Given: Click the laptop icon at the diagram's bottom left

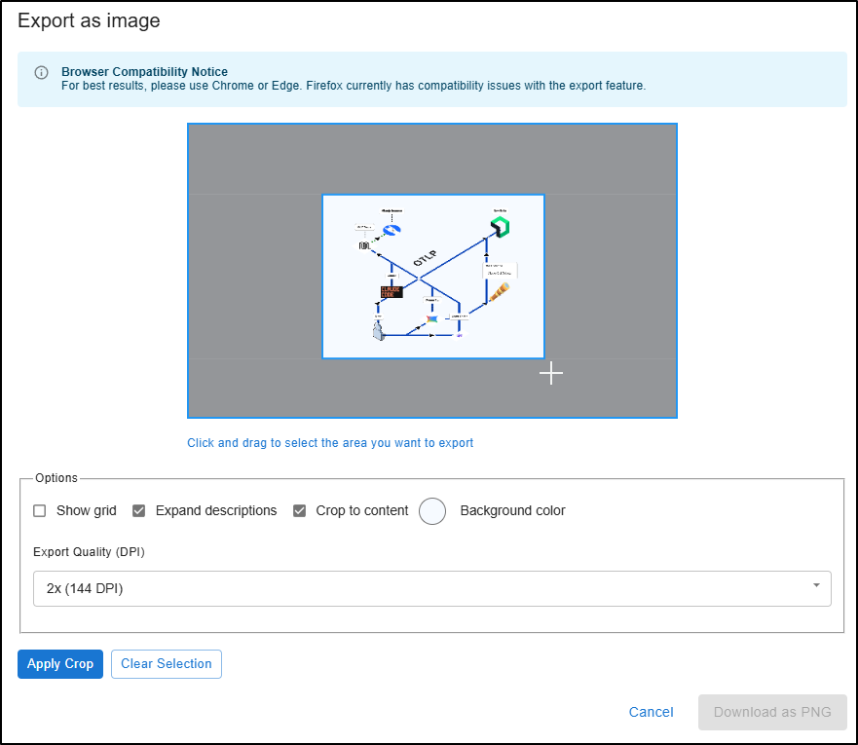Looking at the screenshot, I should click(378, 331).
